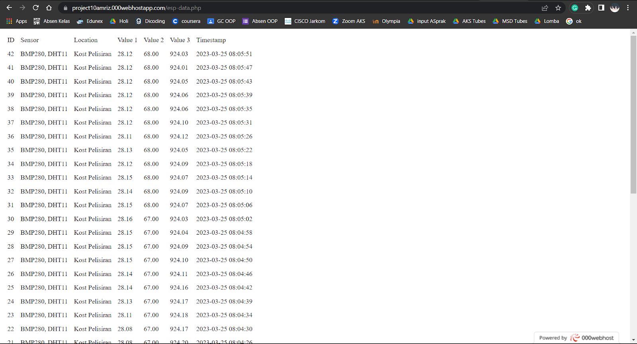637x344 pixels.
Task: Open input ASprak bookmark
Action: pyautogui.click(x=427, y=21)
